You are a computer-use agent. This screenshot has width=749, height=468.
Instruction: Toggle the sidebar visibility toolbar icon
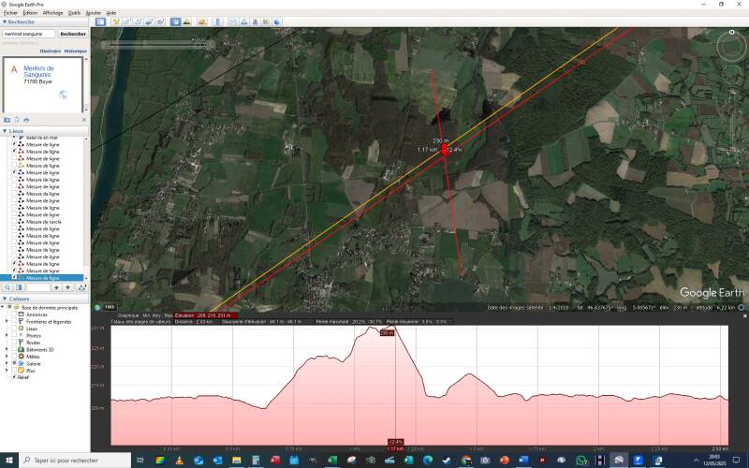point(100,22)
